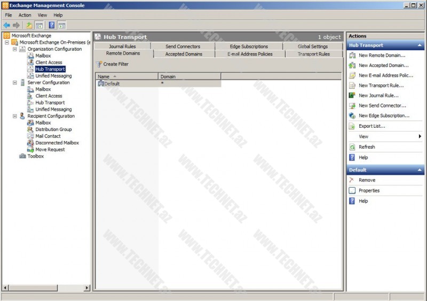Viewport: 427px width, 301px height.
Task: Collapse the Default actions section
Action: (x=420, y=169)
